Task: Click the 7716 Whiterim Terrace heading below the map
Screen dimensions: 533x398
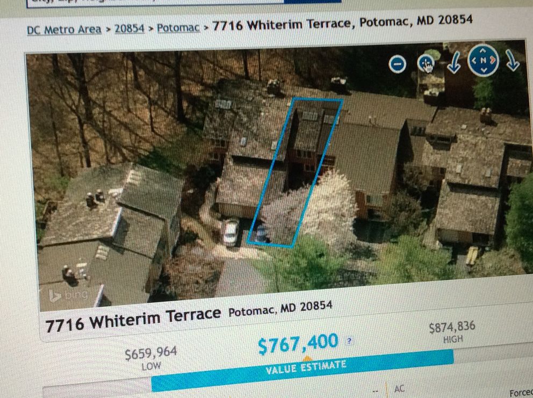Action: coord(133,319)
